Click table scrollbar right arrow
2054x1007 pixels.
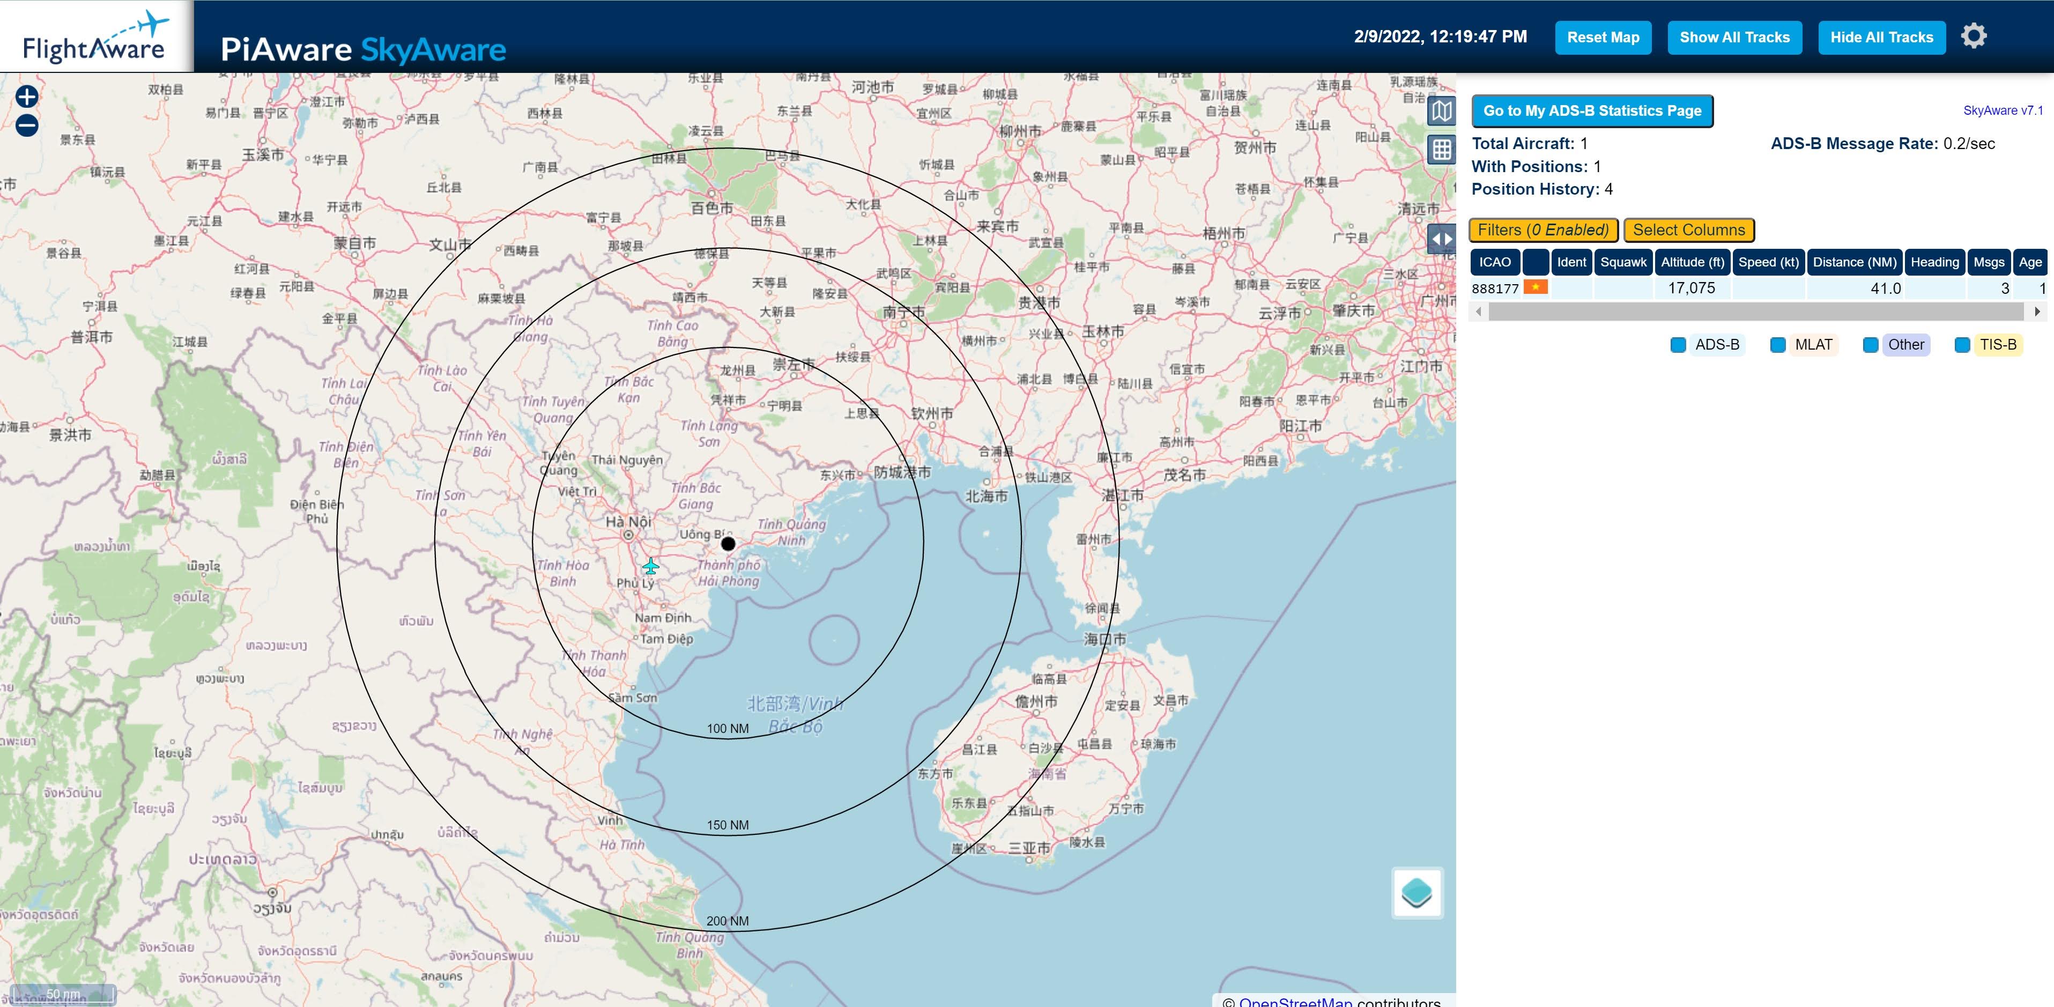pyautogui.click(x=2037, y=312)
